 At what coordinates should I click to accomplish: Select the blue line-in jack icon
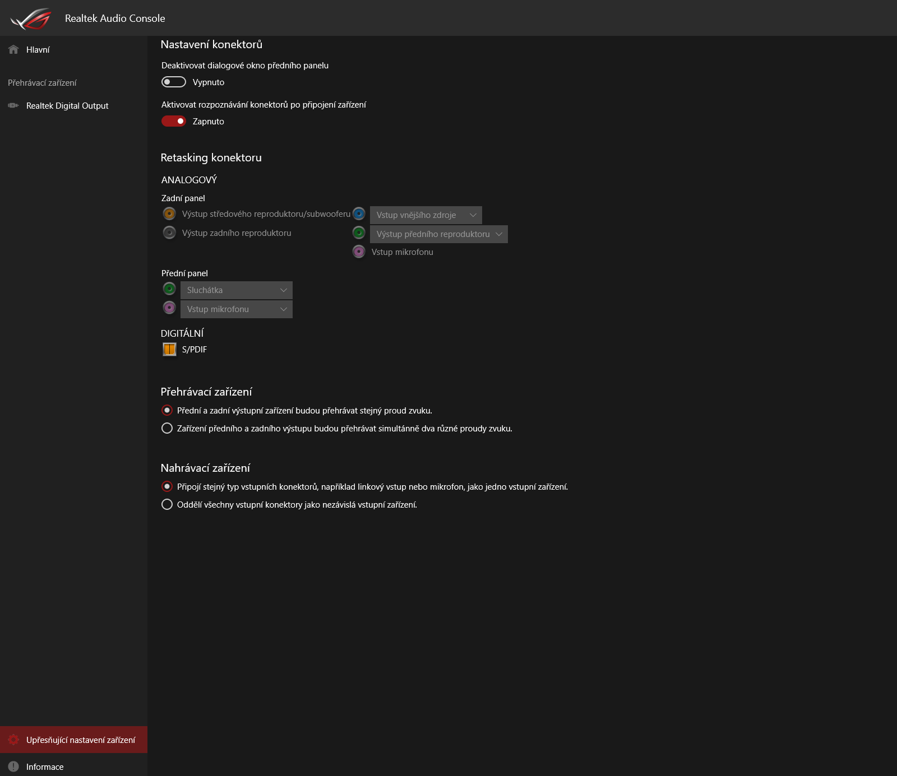(x=359, y=213)
